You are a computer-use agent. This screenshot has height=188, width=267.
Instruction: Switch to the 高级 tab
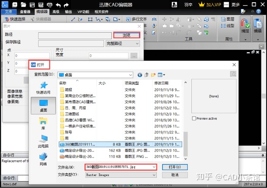coord(56,12)
